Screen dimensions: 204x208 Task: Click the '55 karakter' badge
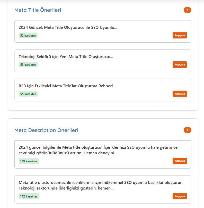click(x=28, y=94)
